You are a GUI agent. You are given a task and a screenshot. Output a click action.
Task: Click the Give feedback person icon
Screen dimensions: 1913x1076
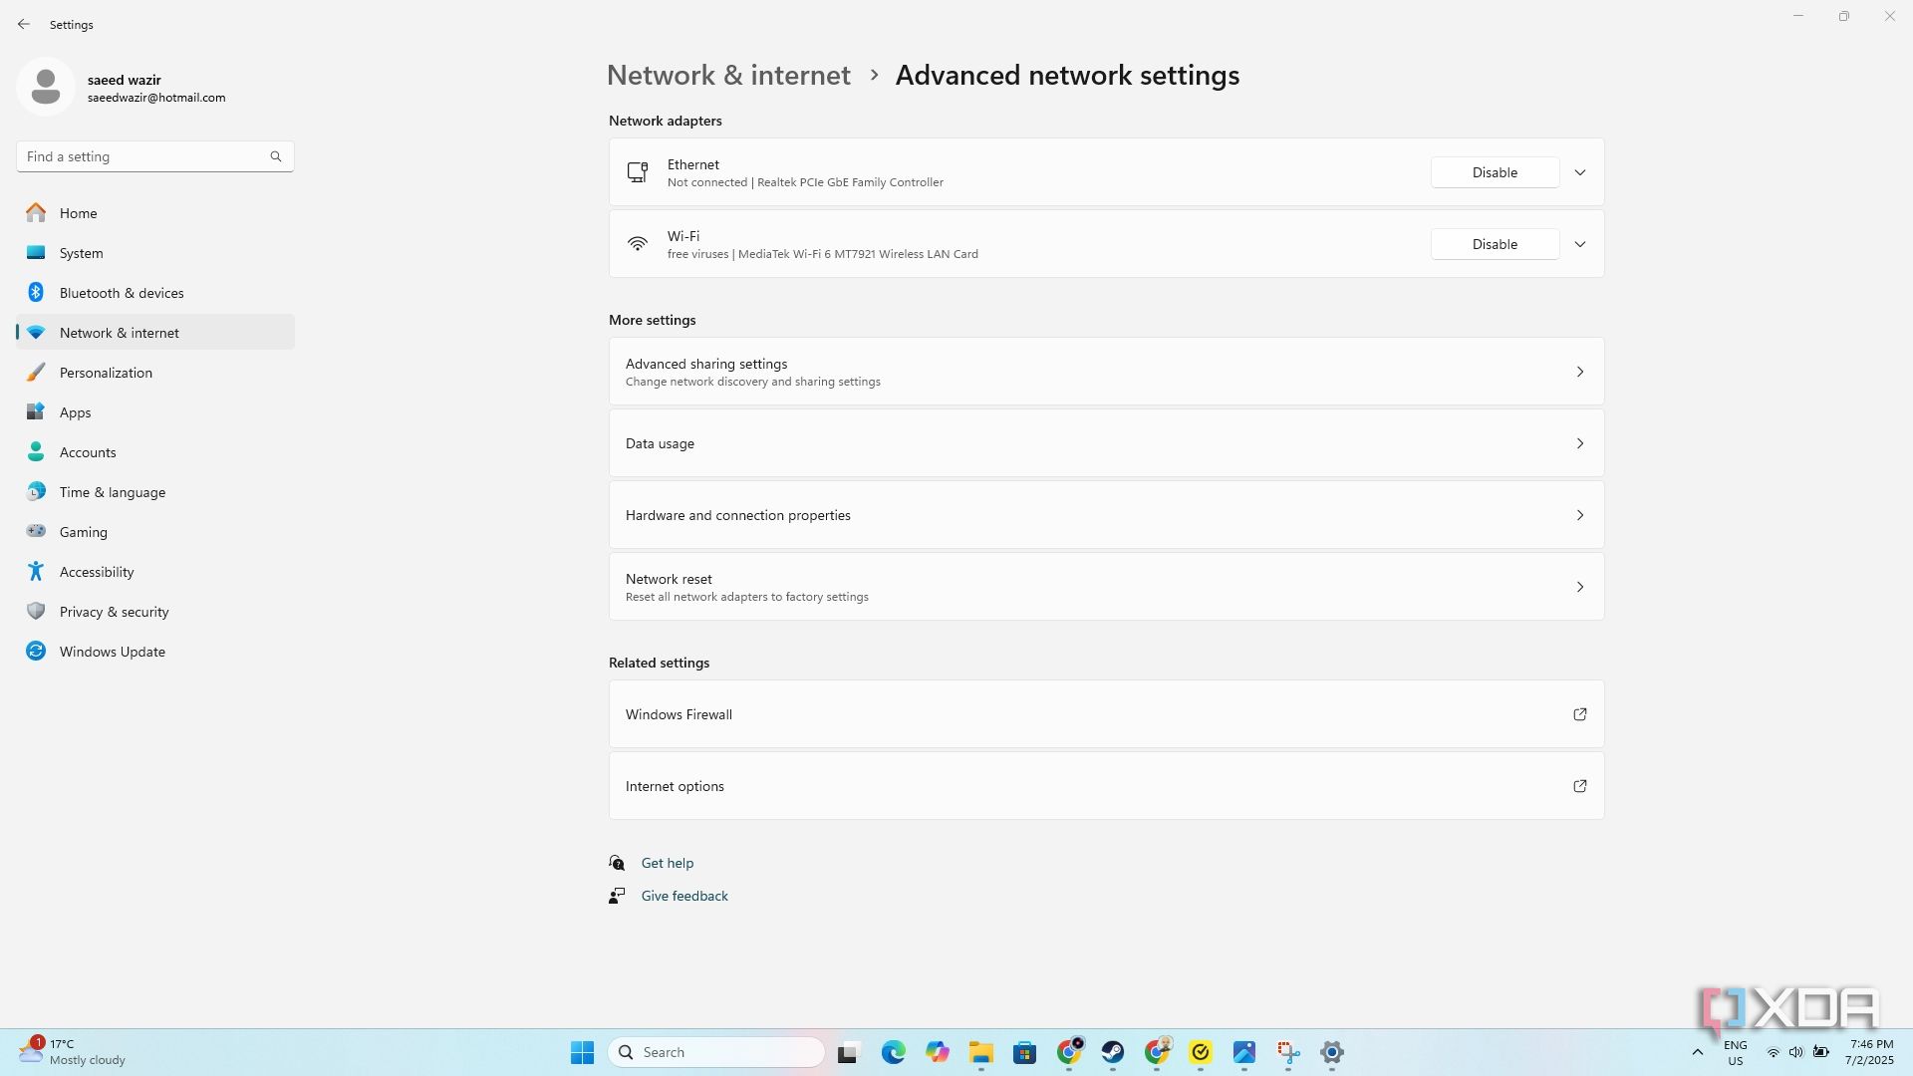click(618, 896)
